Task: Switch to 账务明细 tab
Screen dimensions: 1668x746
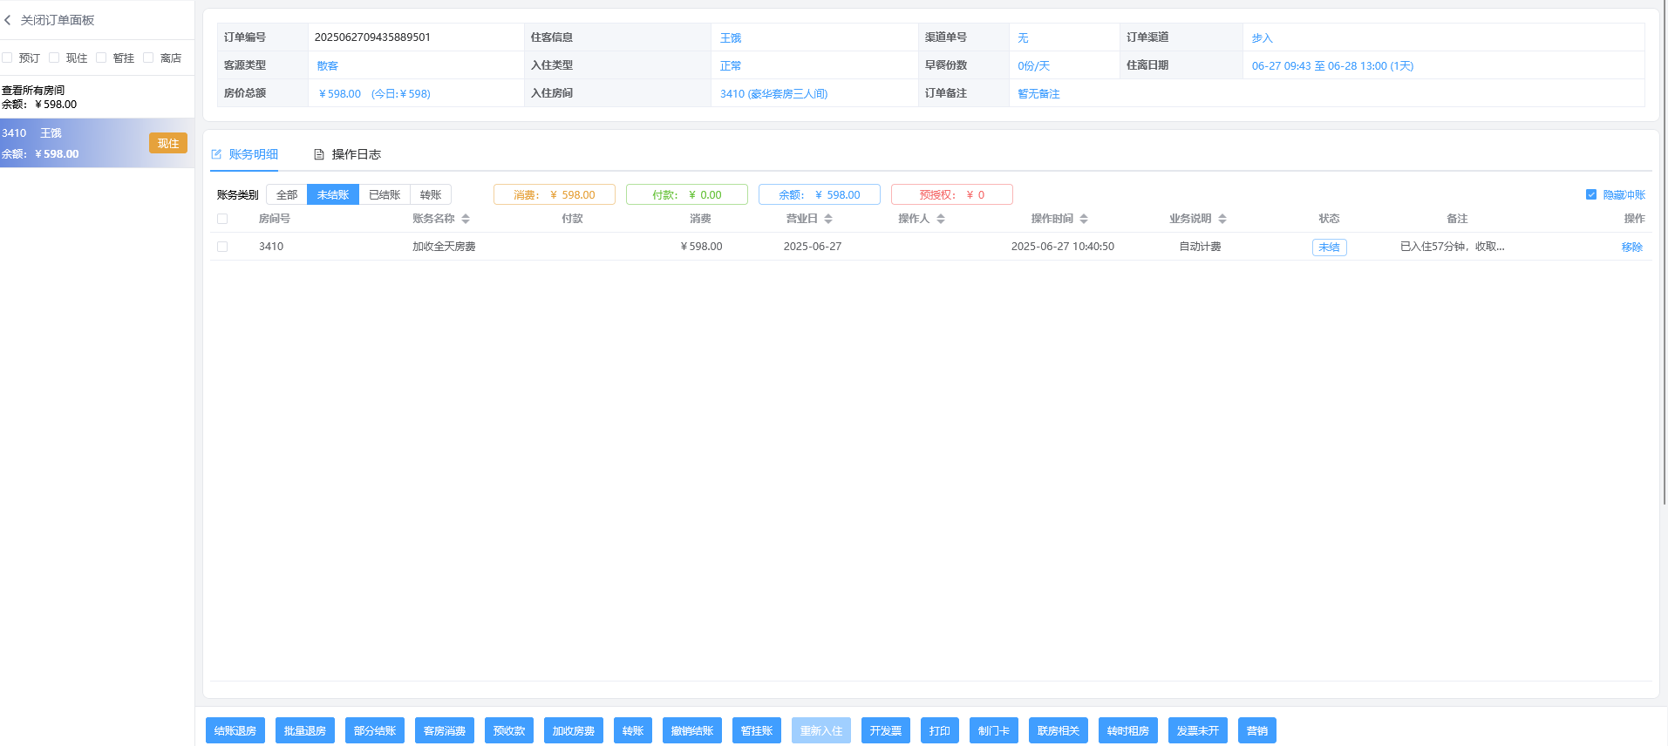Action: pyautogui.click(x=245, y=154)
